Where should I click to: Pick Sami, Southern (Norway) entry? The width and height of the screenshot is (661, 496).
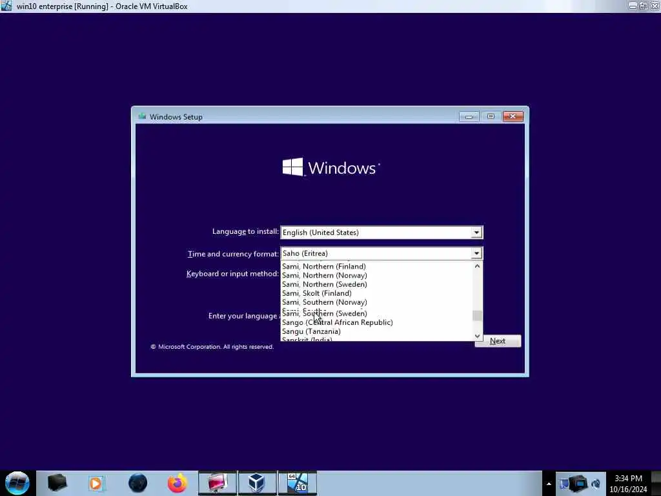[324, 302]
